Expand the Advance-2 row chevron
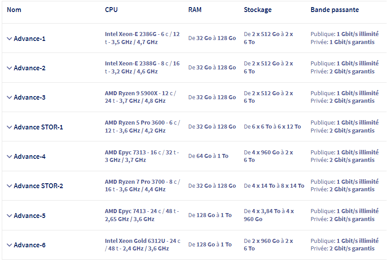 pos(9,68)
